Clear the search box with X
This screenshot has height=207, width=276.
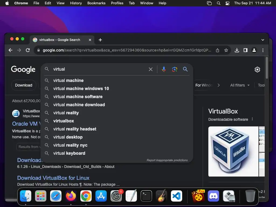coord(150,69)
